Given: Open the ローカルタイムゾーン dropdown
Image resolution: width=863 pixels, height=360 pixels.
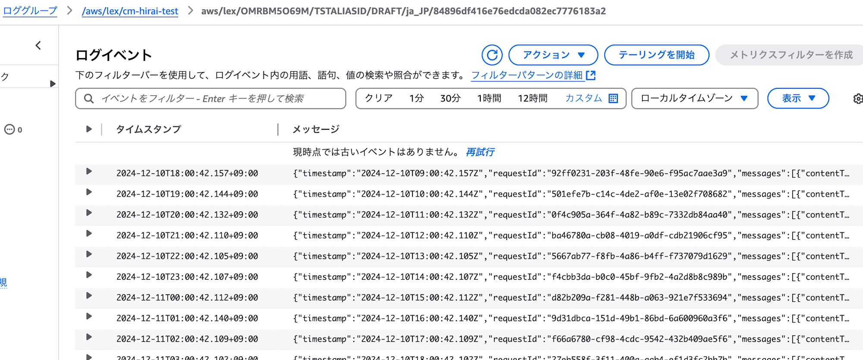Looking at the screenshot, I should pyautogui.click(x=695, y=99).
